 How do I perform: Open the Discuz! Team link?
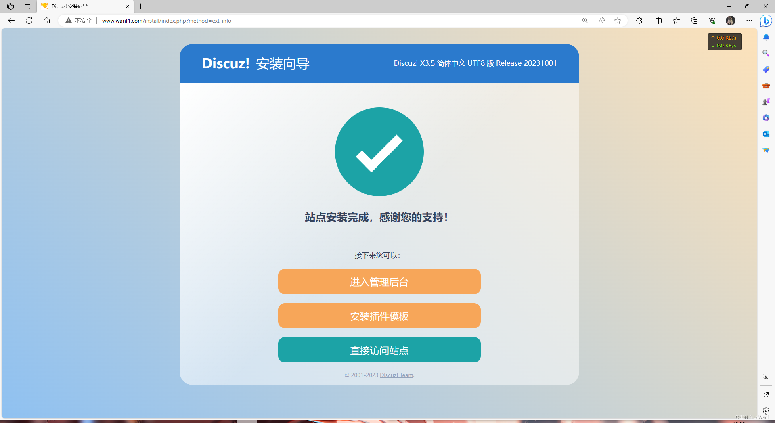pyautogui.click(x=396, y=375)
